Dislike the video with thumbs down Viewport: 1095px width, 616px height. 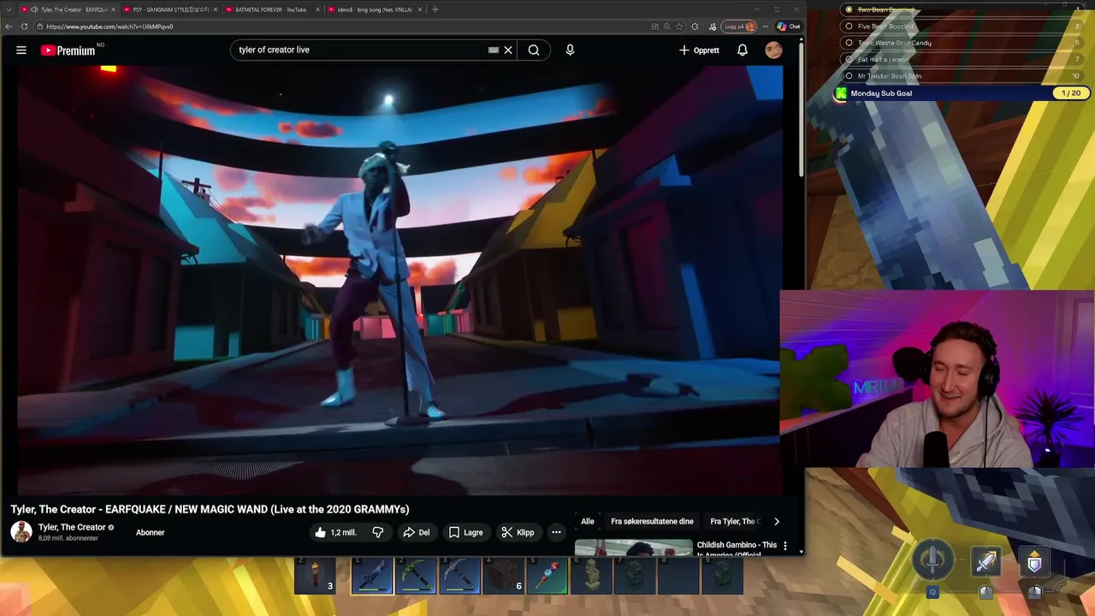[x=377, y=532]
